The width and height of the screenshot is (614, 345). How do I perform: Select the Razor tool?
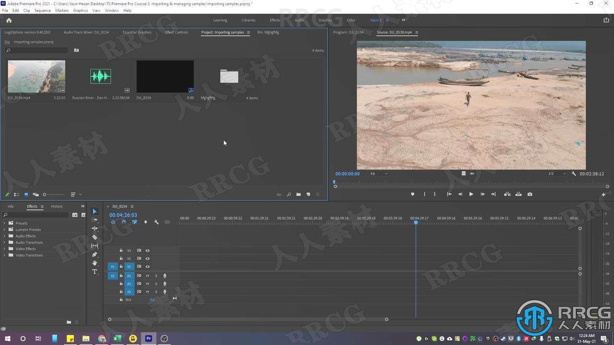click(94, 237)
